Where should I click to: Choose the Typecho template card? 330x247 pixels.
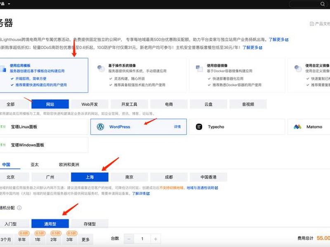tap(237, 127)
